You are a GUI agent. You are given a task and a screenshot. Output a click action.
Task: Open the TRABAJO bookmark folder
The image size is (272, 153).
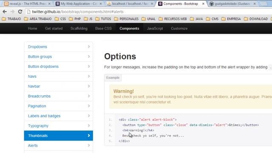(11, 19)
